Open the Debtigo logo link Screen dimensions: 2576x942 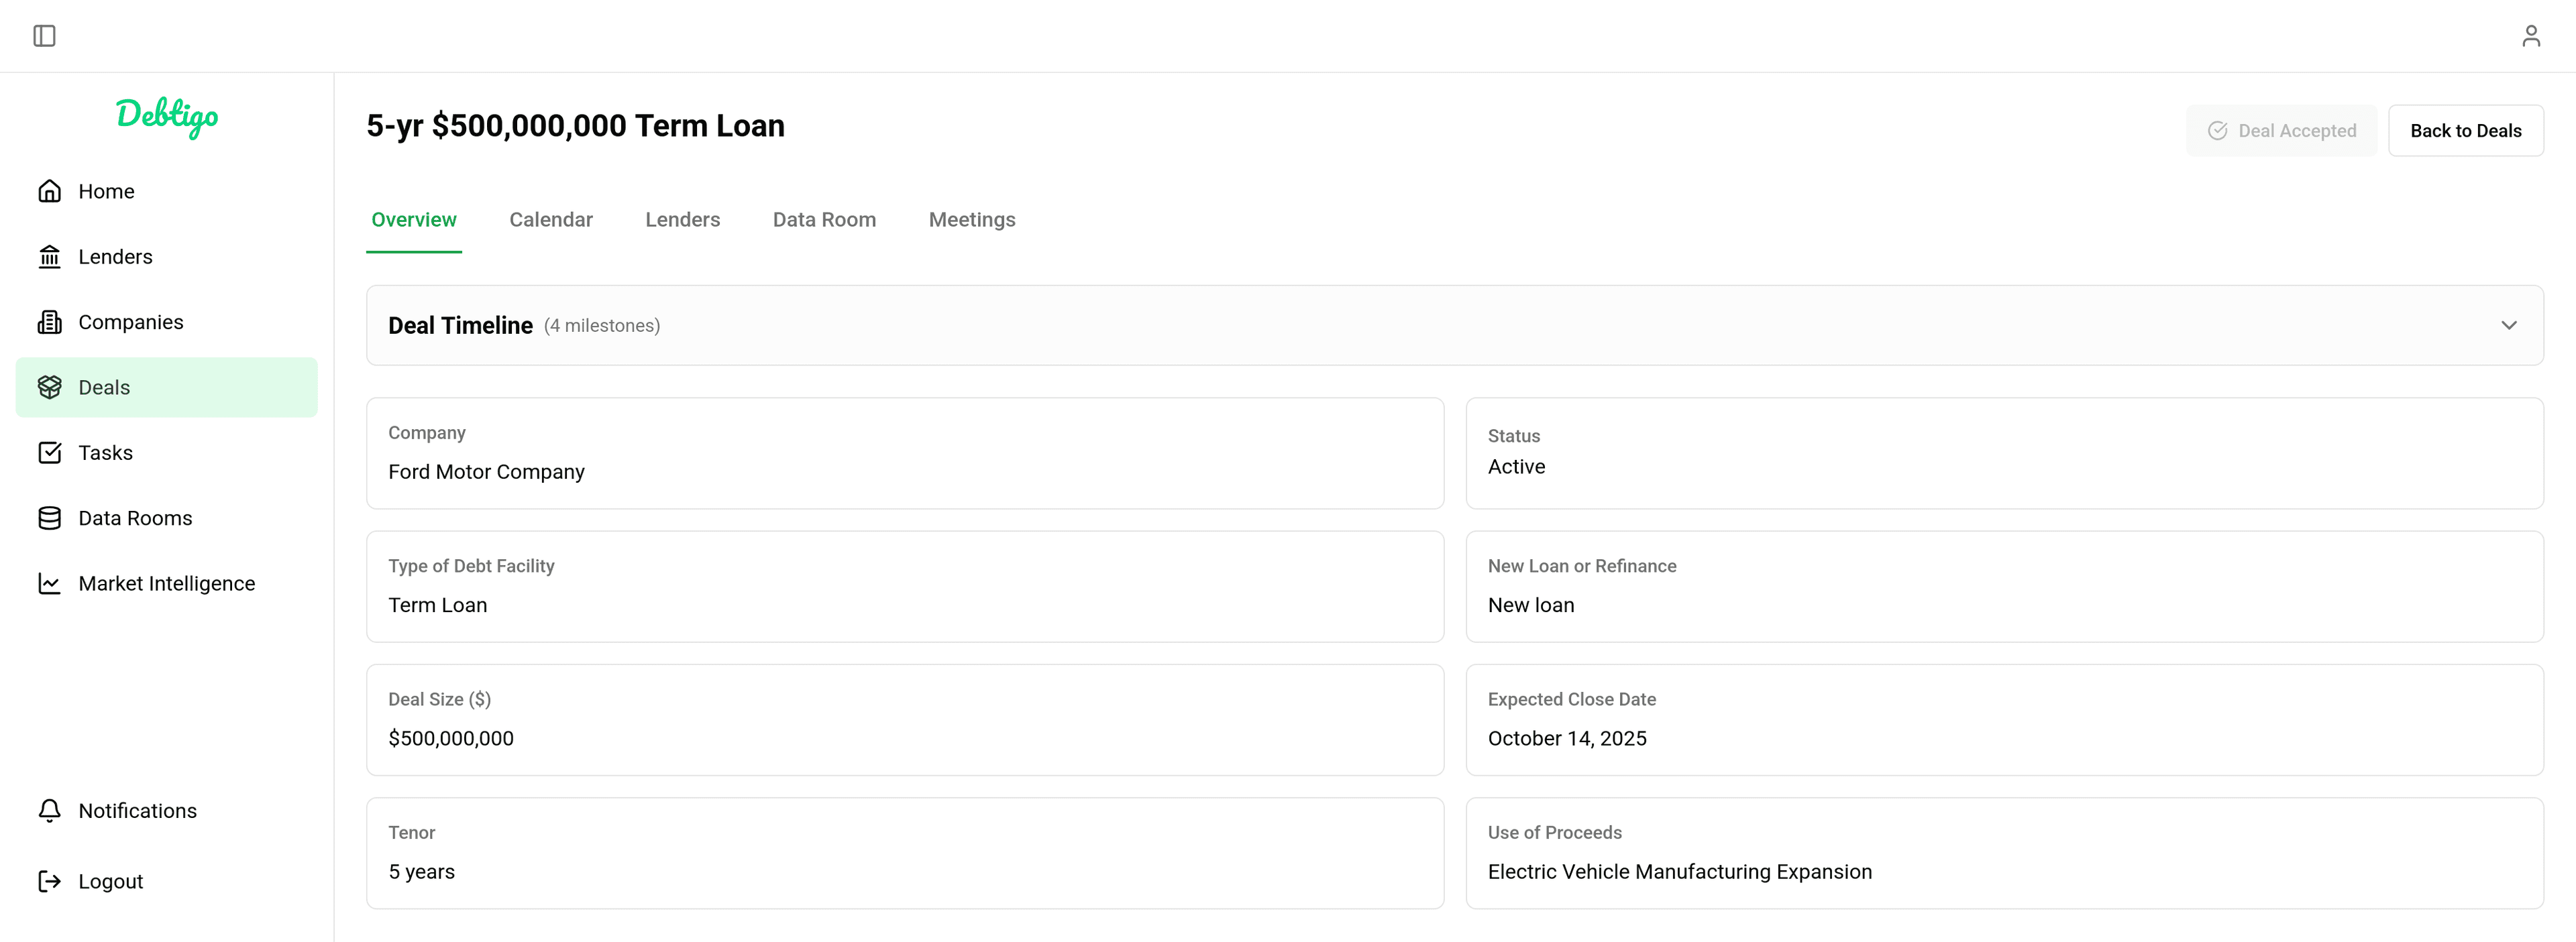point(166,118)
